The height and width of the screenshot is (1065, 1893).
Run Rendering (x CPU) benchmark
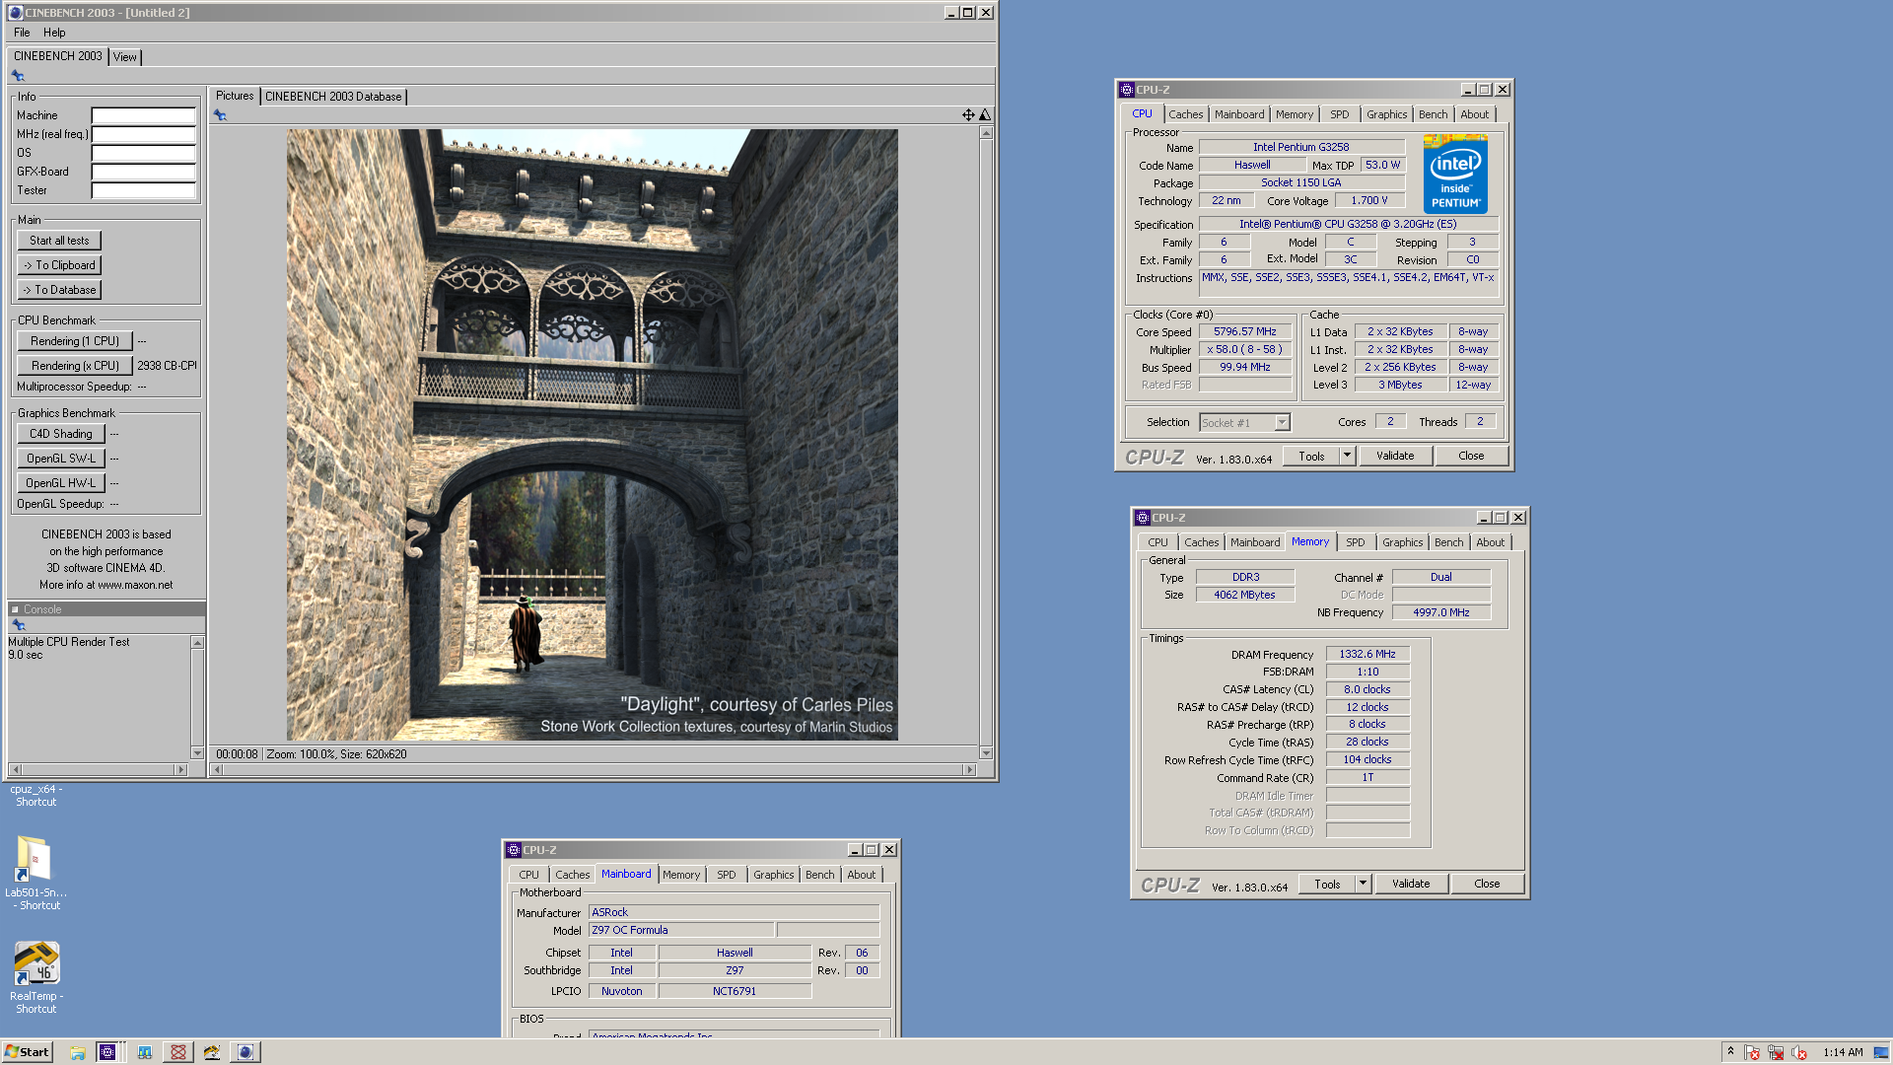pos(75,366)
